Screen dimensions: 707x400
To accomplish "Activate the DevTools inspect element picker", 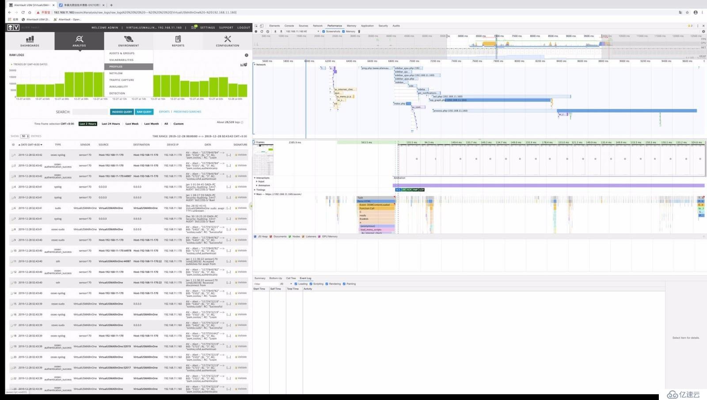I will (256, 26).
